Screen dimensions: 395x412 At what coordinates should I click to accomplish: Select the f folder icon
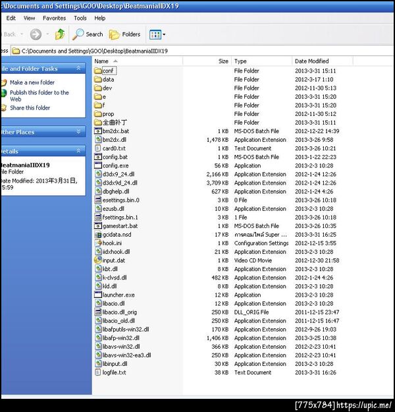pyautogui.click(x=98, y=105)
